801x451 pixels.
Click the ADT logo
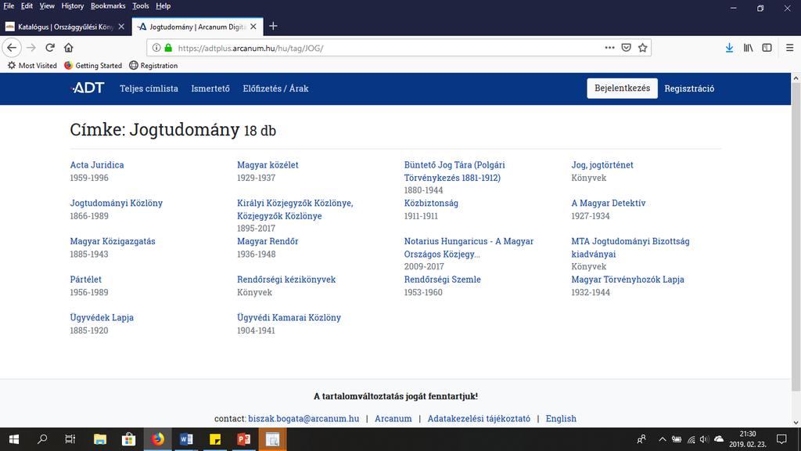click(x=88, y=88)
